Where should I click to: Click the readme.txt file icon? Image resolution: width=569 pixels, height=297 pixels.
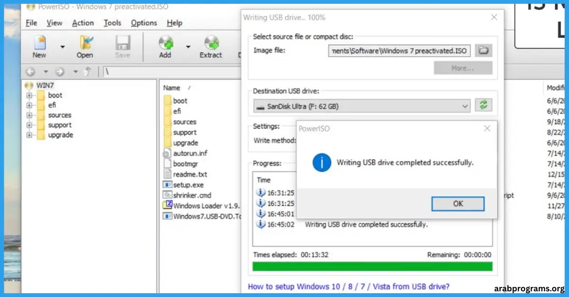[167, 174]
